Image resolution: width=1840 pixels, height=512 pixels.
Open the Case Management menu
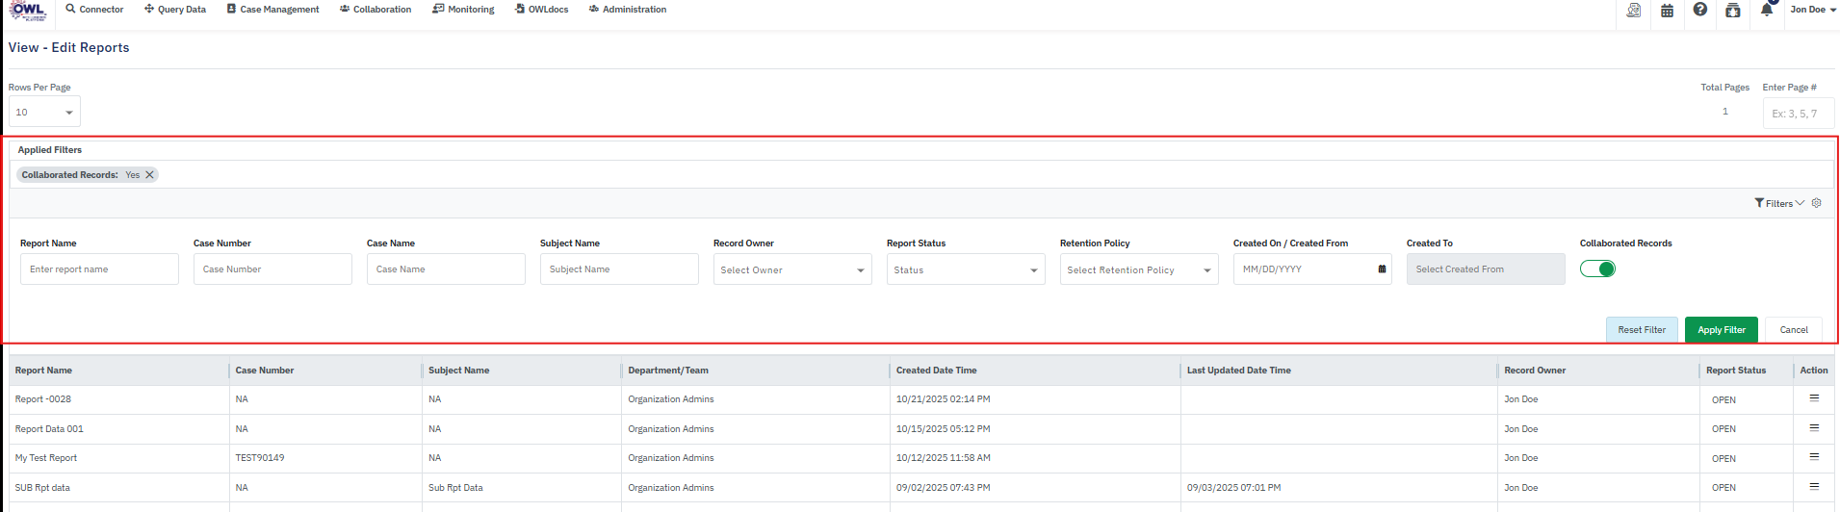point(272,10)
